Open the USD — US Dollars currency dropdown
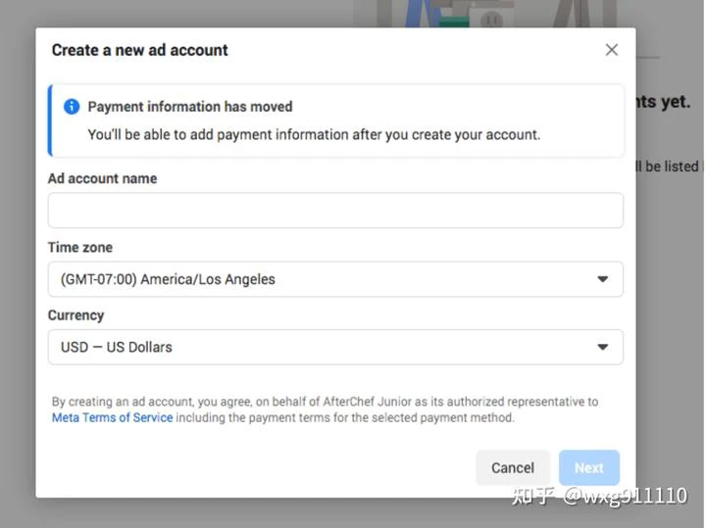 (335, 347)
